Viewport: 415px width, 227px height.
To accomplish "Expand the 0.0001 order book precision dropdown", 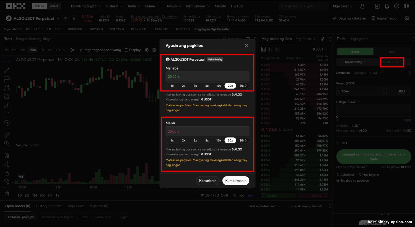I will tap(320, 49).
